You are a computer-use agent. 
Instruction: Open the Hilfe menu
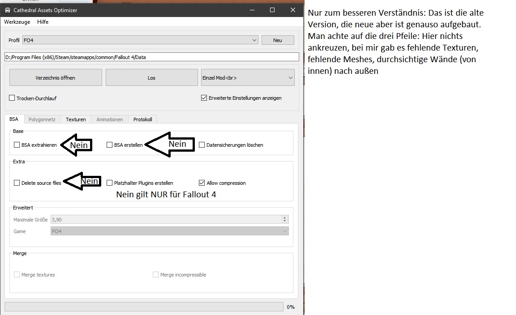(x=43, y=22)
